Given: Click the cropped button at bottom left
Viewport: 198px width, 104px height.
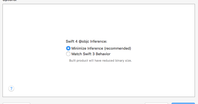Looking at the screenshot, I should pyautogui.click(x=16, y=103).
